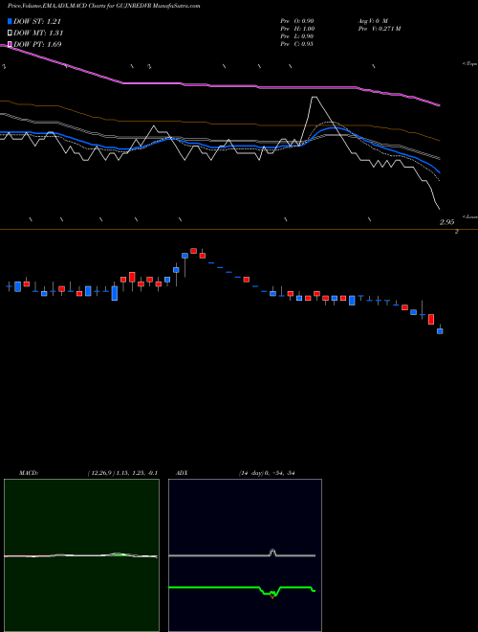The height and width of the screenshot is (632, 478).
Task: Click the 'Pre C: 0.93' value
Action: tap(297, 44)
